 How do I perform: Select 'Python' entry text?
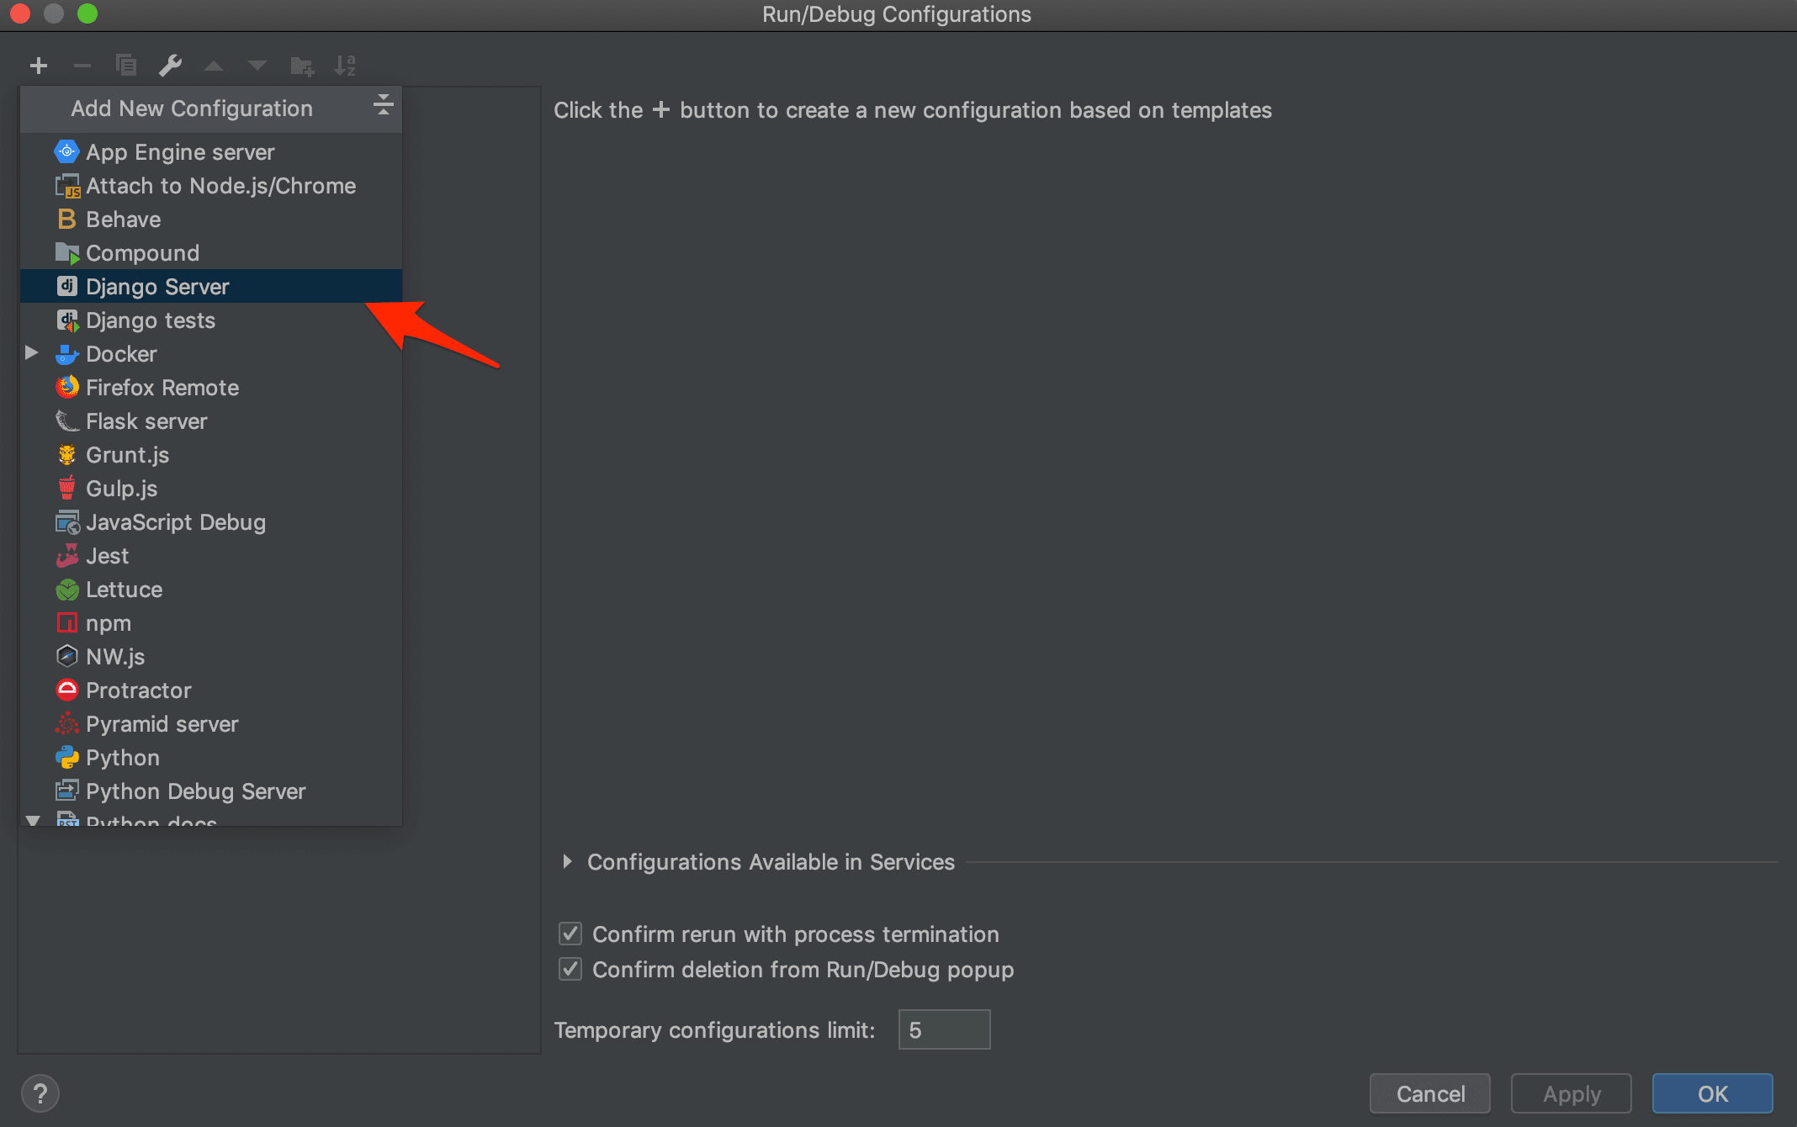(123, 758)
